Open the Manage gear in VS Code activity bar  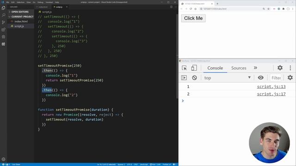pyautogui.click(x=3, y=159)
